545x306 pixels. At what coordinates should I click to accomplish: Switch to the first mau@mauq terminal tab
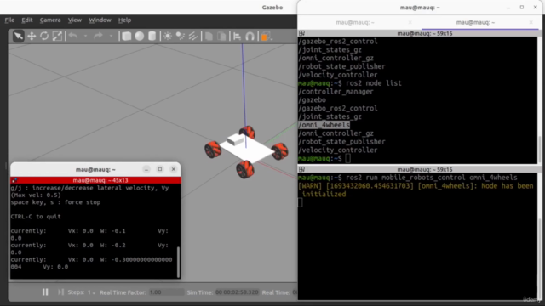355,22
